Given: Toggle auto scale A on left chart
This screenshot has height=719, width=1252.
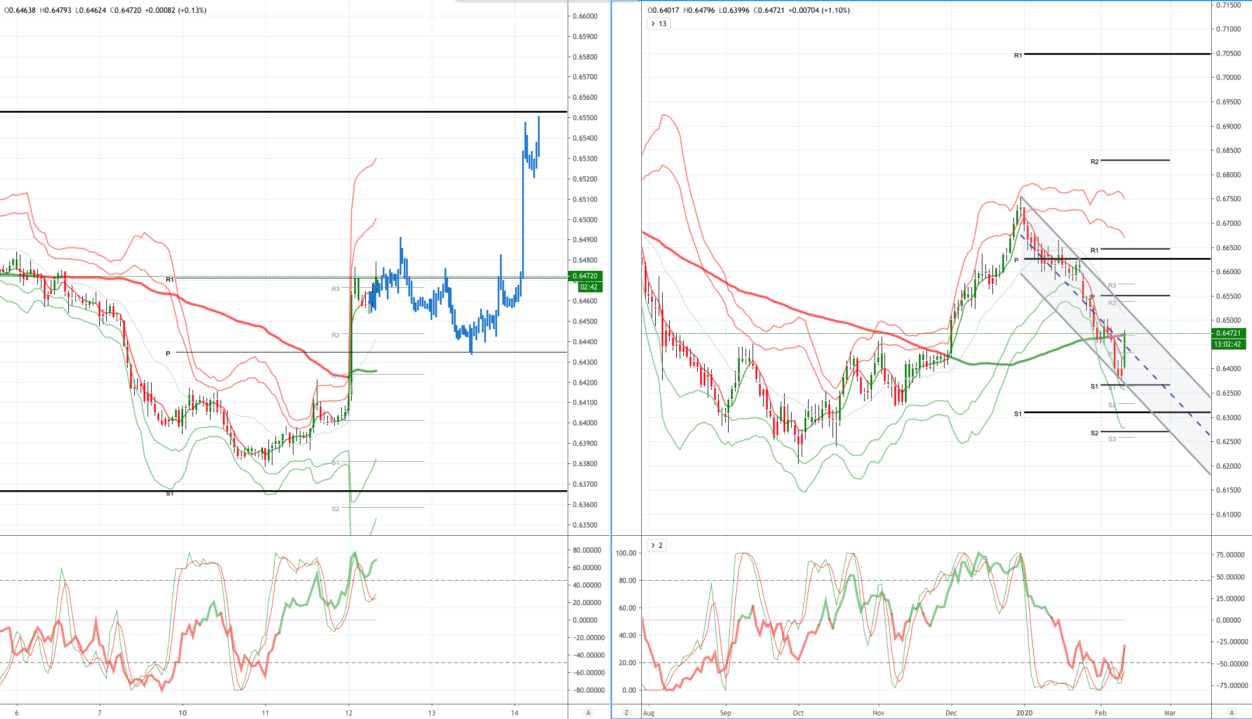Looking at the screenshot, I should [588, 713].
